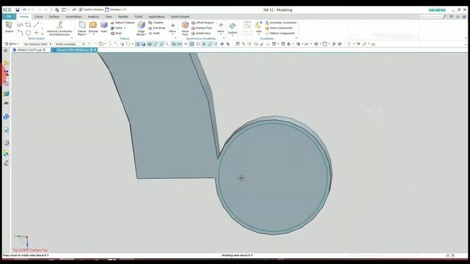The width and height of the screenshot is (470, 264).
Task: Switch to the SINGLE CAVITY.prt document tab
Action: click(29, 50)
